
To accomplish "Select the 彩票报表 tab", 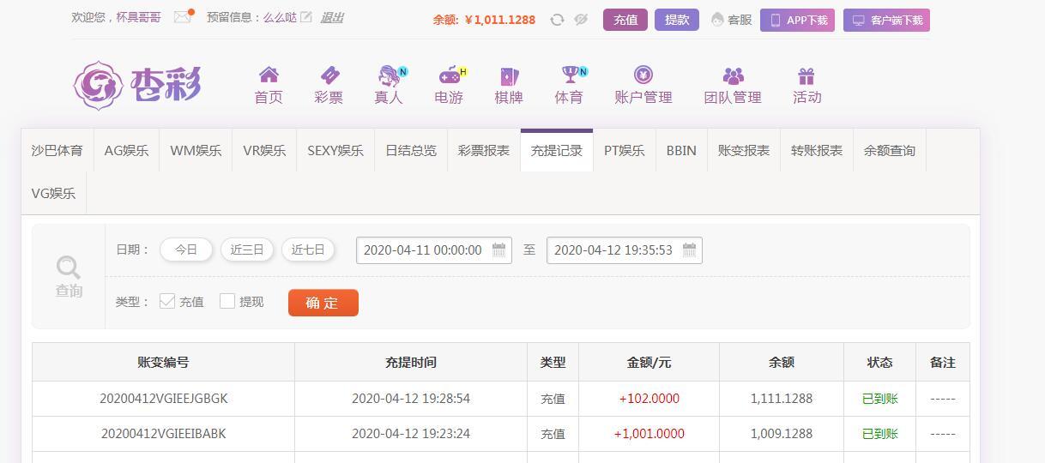I will click(484, 150).
